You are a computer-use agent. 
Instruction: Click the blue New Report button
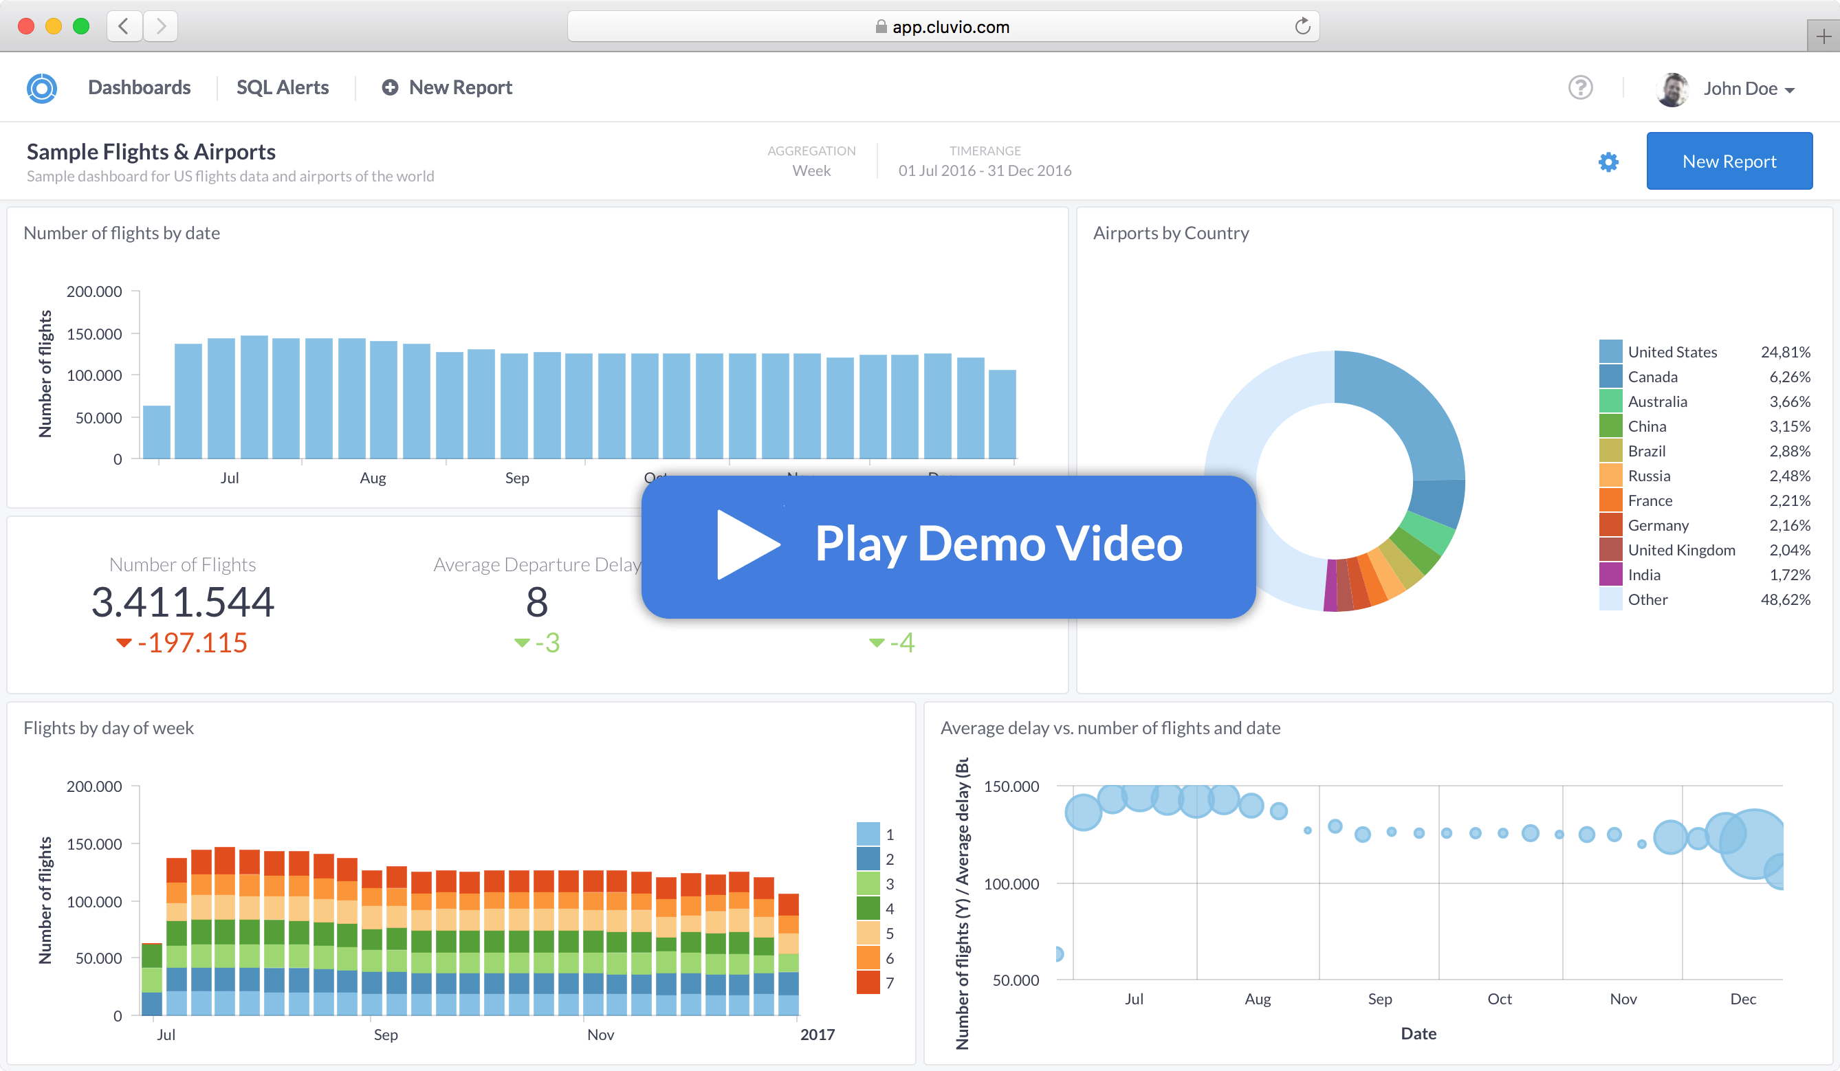pyautogui.click(x=1729, y=162)
